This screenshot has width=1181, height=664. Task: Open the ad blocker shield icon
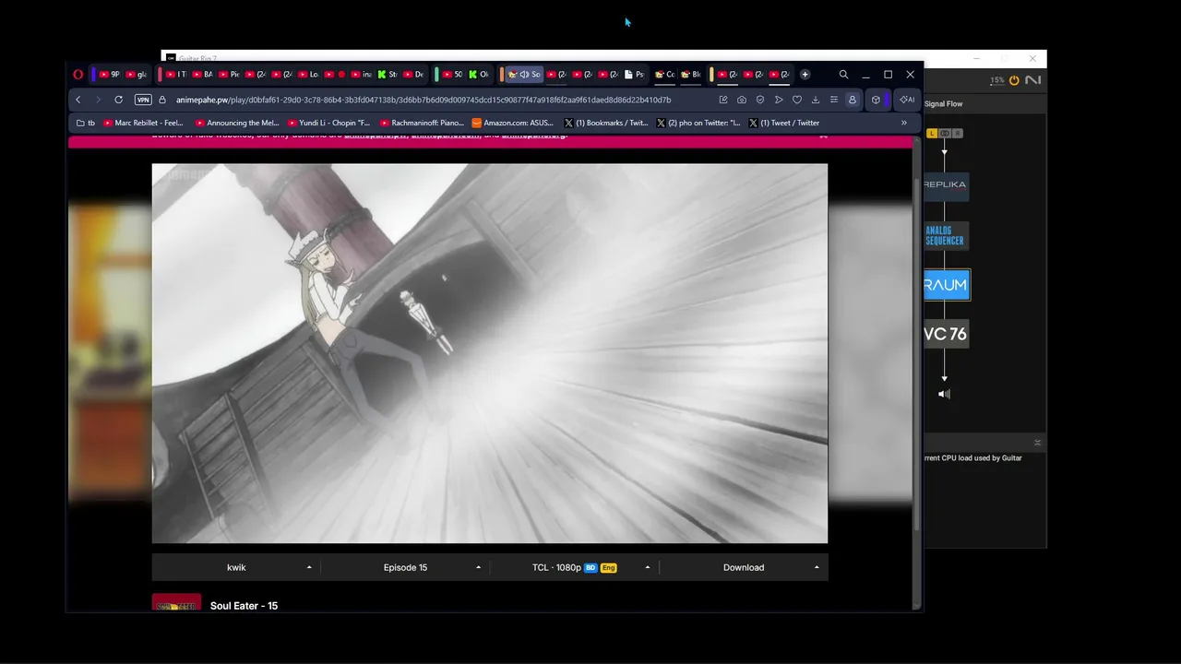pos(759,100)
